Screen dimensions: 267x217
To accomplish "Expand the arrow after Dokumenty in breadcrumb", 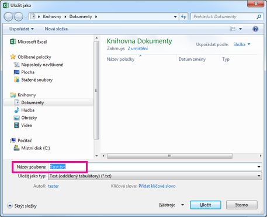I will click(x=96, y=17).
